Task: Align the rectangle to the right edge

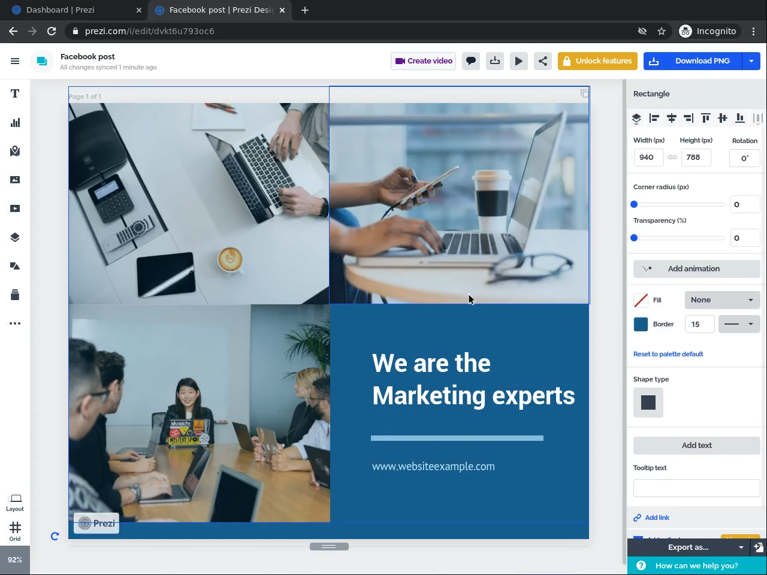Action: (x=689, y=119)
